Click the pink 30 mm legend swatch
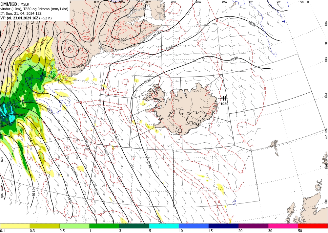Screen dimensions: 328x233 pos(283,226)
